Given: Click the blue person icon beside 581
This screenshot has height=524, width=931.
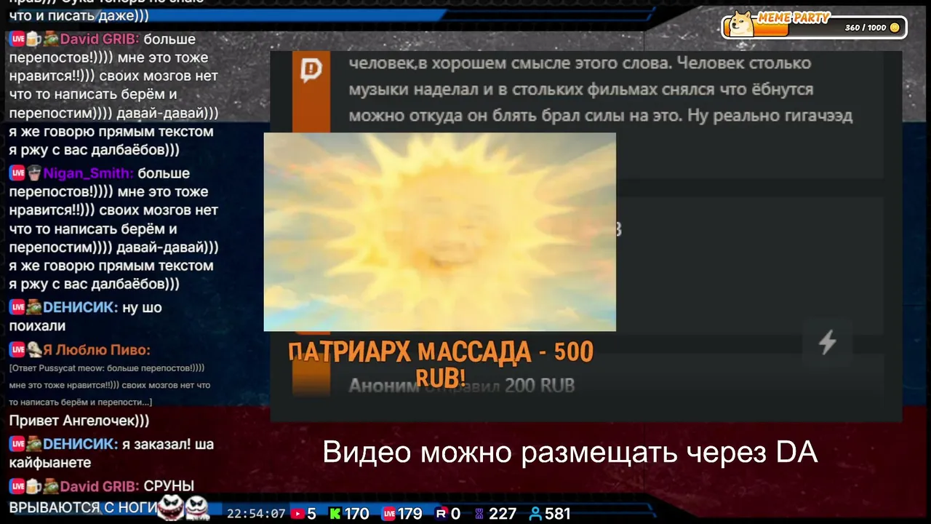Looking at the screenshot, I should [536, 514].
